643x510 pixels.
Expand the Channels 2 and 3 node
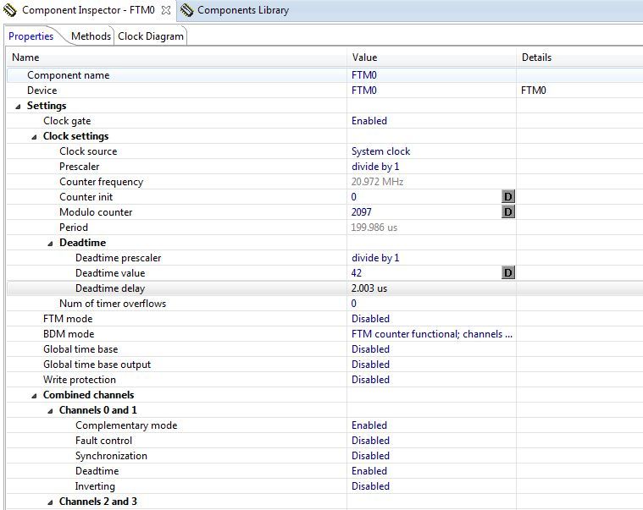[x=51, y=502]
